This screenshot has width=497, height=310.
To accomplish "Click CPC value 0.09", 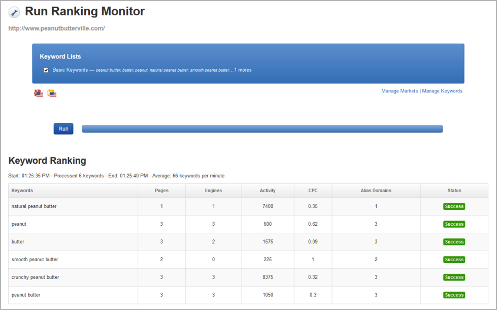I will pos(313,242).
